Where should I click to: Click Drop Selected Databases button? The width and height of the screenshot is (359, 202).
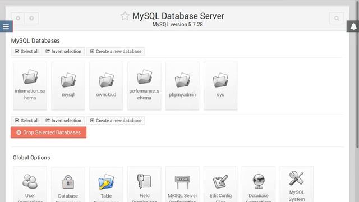coord(49,132)
